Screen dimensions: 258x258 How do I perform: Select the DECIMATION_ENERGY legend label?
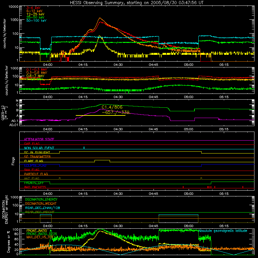41,199
